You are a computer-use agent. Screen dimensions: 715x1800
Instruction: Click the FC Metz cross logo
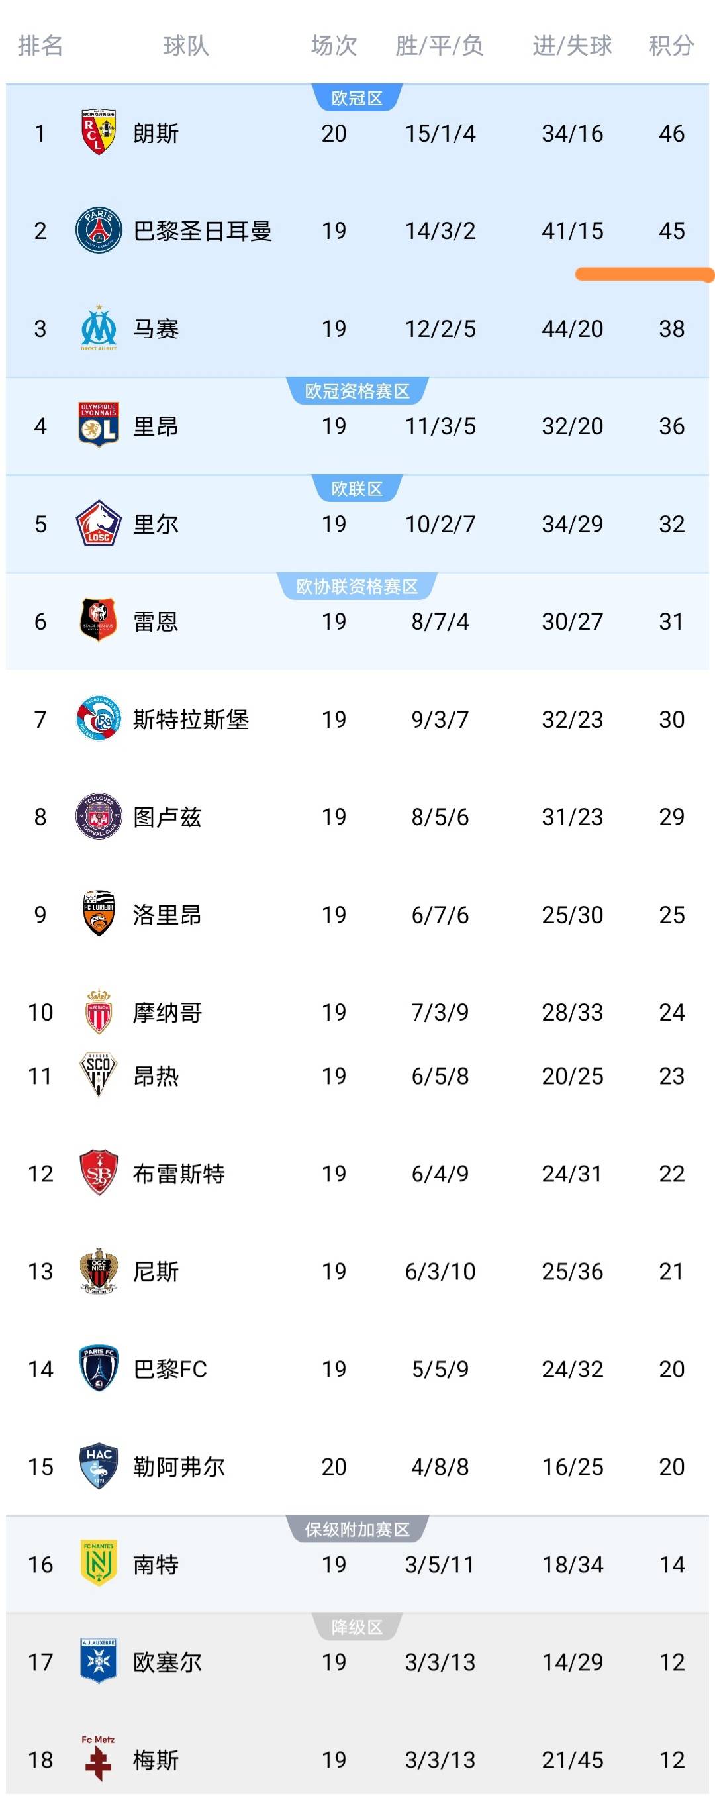[x=99, y=1758]
